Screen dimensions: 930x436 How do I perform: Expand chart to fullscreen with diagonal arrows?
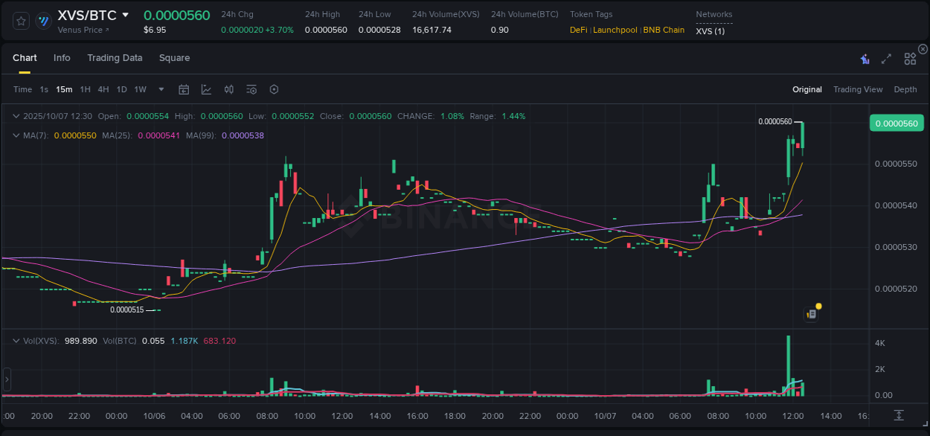coord(886,59)
